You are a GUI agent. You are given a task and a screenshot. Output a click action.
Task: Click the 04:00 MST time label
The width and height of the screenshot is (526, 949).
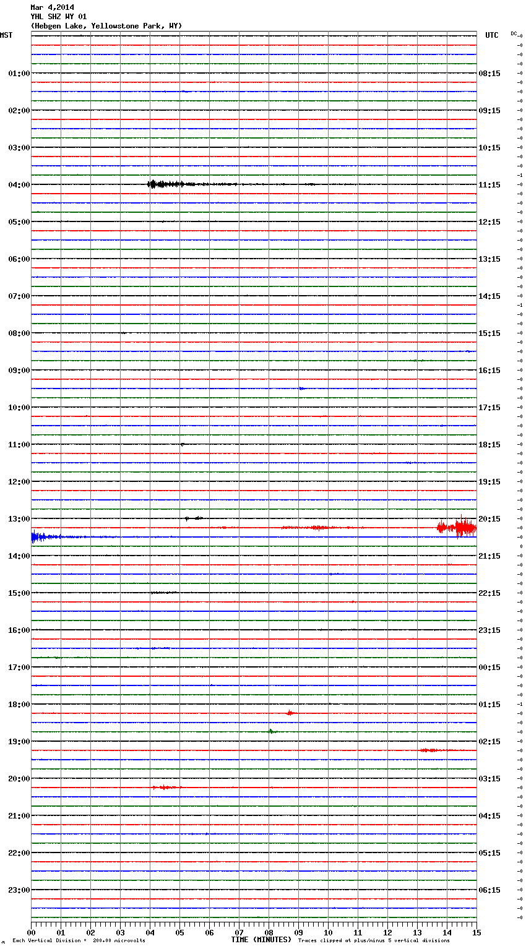[19, 185]
